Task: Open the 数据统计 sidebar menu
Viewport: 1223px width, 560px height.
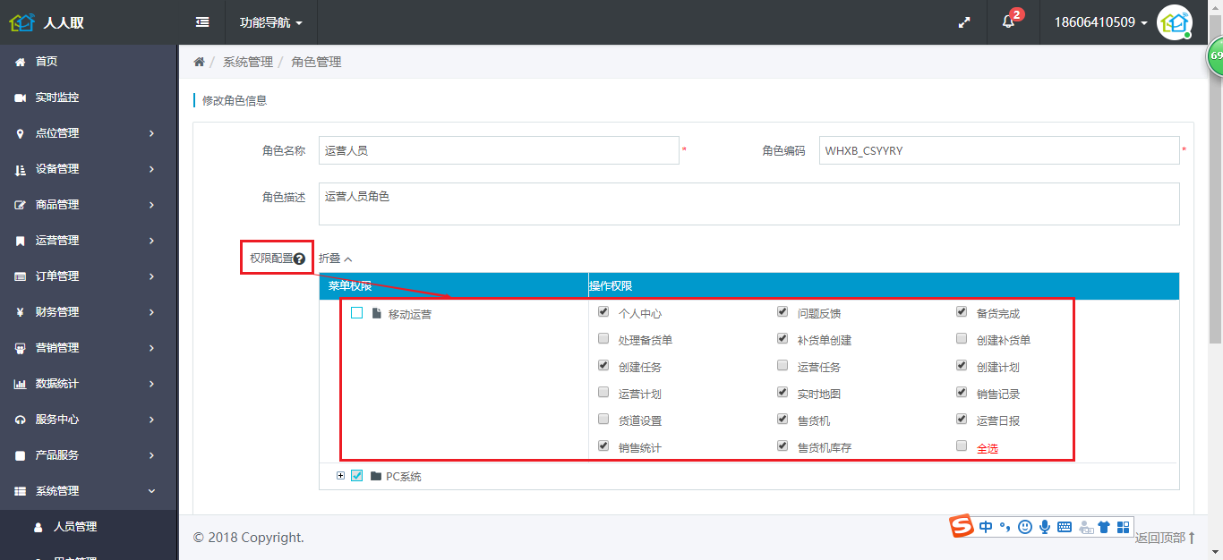Action: pyautogui.click(x=89, y=384)
